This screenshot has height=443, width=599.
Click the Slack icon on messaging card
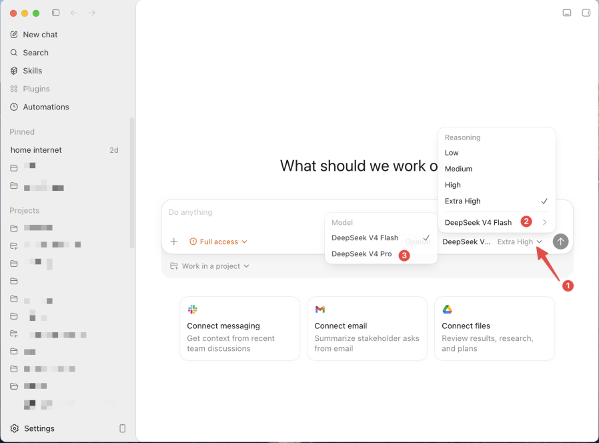193,309
